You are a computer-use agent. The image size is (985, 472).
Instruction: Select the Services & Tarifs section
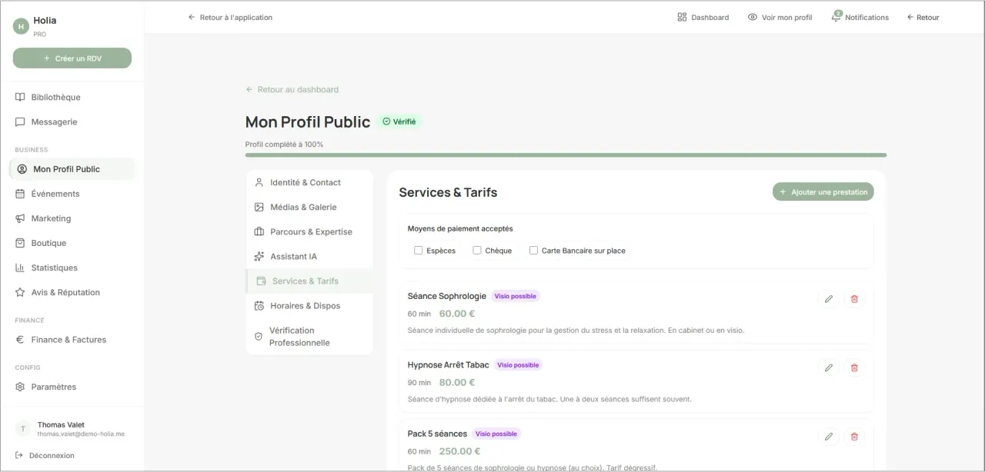[x=309, y=281]
